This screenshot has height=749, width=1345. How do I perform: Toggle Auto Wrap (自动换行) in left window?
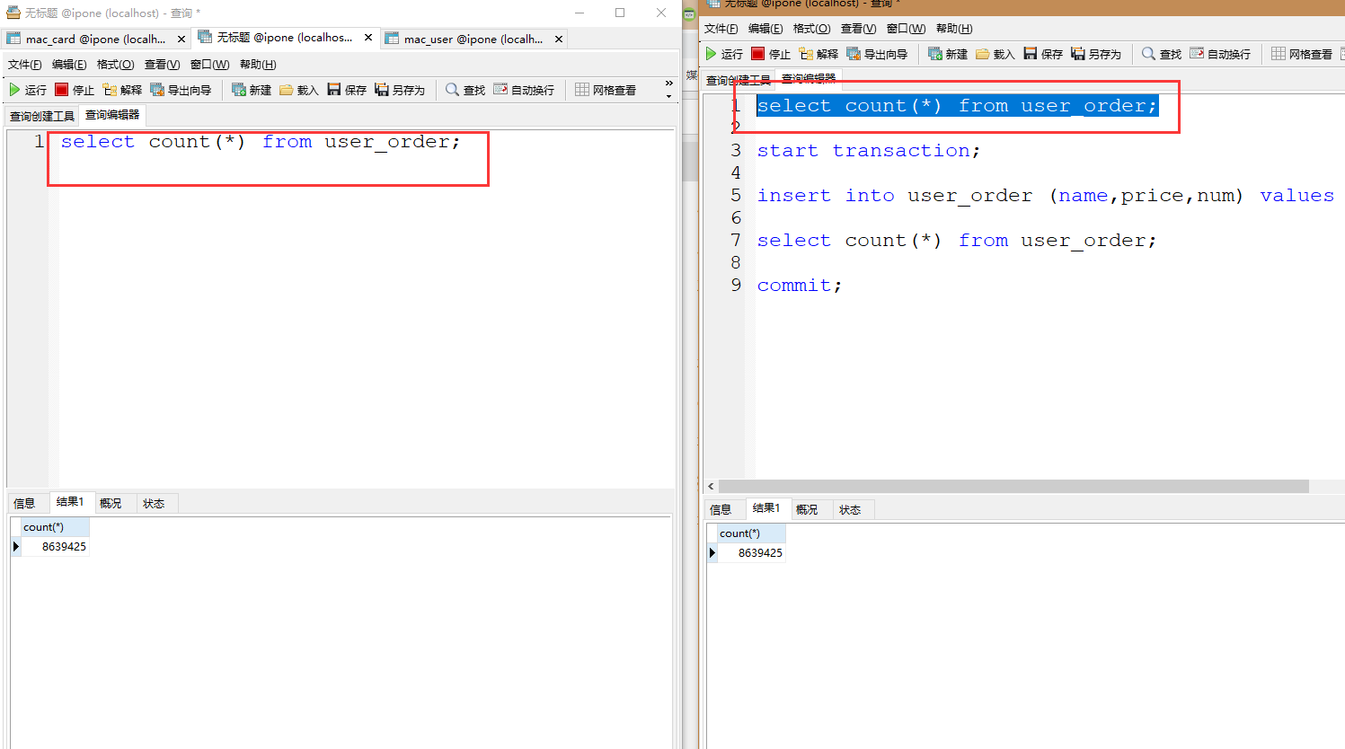pos(524,90)
